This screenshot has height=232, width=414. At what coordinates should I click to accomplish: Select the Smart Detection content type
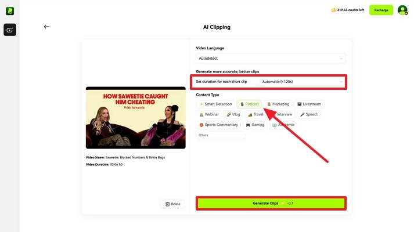tap(215, 104)
